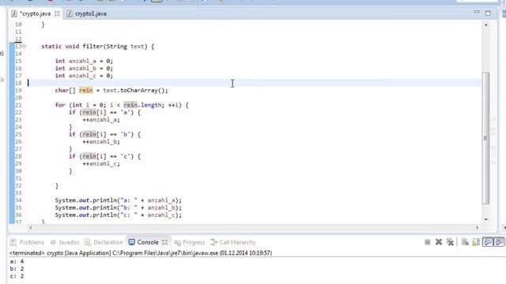
Task: Maximize the editor area
Action: click(488, 13)
